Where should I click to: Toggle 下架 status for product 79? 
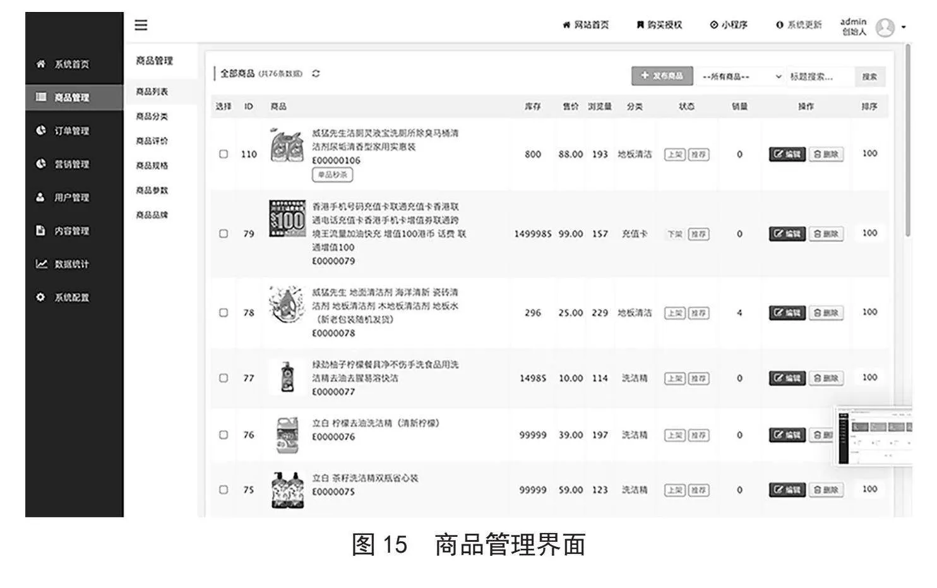(675, 234)
